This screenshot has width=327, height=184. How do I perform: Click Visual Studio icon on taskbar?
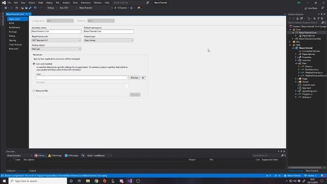tap(130, 181)
